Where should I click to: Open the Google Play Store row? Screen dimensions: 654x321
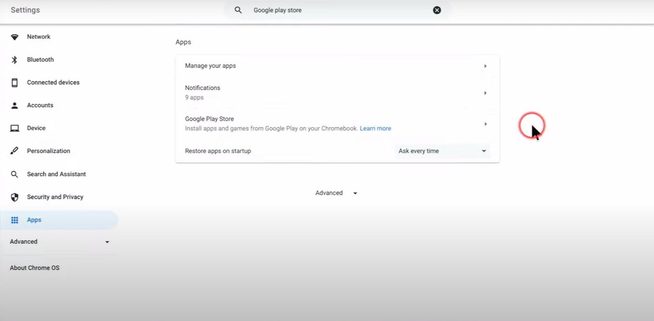pos(337,124)
